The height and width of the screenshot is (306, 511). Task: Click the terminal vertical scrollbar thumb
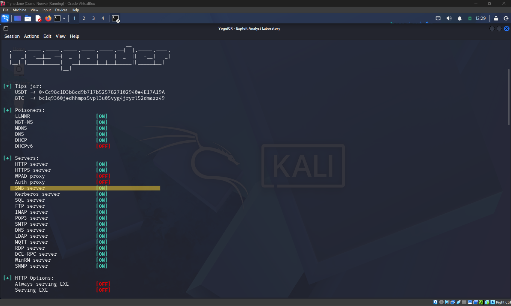click(509, 97)
